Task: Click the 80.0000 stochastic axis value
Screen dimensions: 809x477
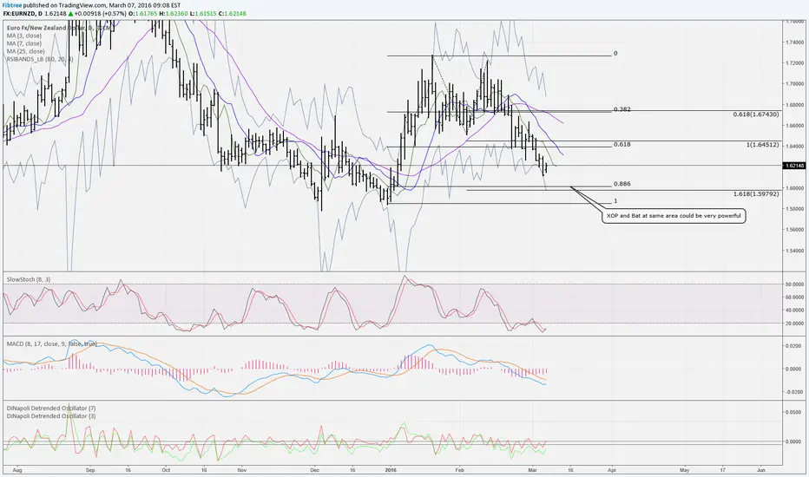Action: pyautogui.click(x=795, y=284)
